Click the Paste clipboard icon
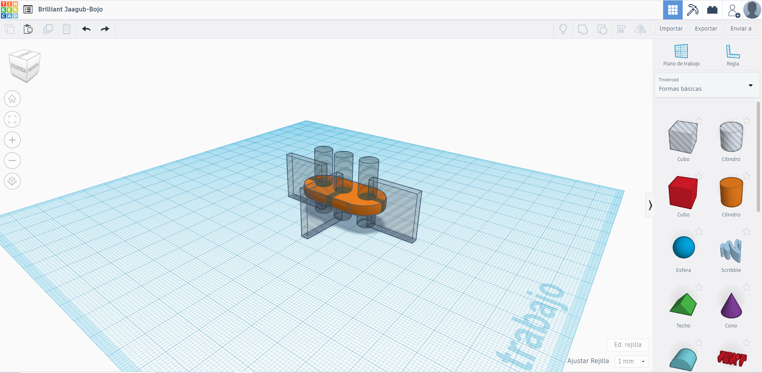Image resolution: width=762 pixels, height=373 pixels. pos(28,29)
